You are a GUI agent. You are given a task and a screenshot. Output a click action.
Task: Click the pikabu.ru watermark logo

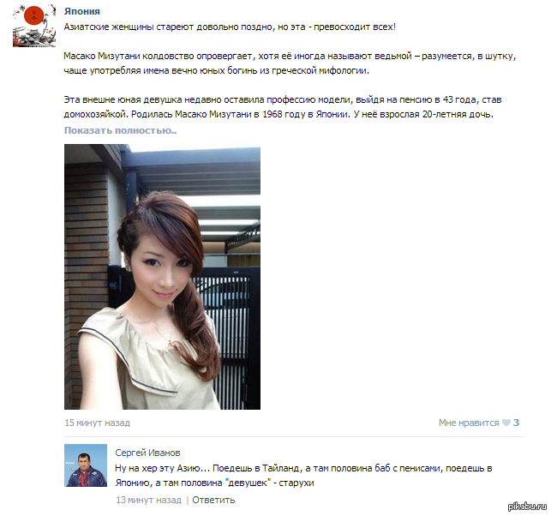[x=528, y=506]
